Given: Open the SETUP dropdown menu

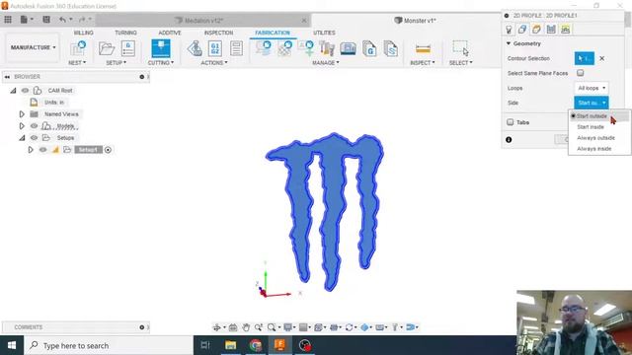Looking at the screenshot, I should (x=117, y=63).
